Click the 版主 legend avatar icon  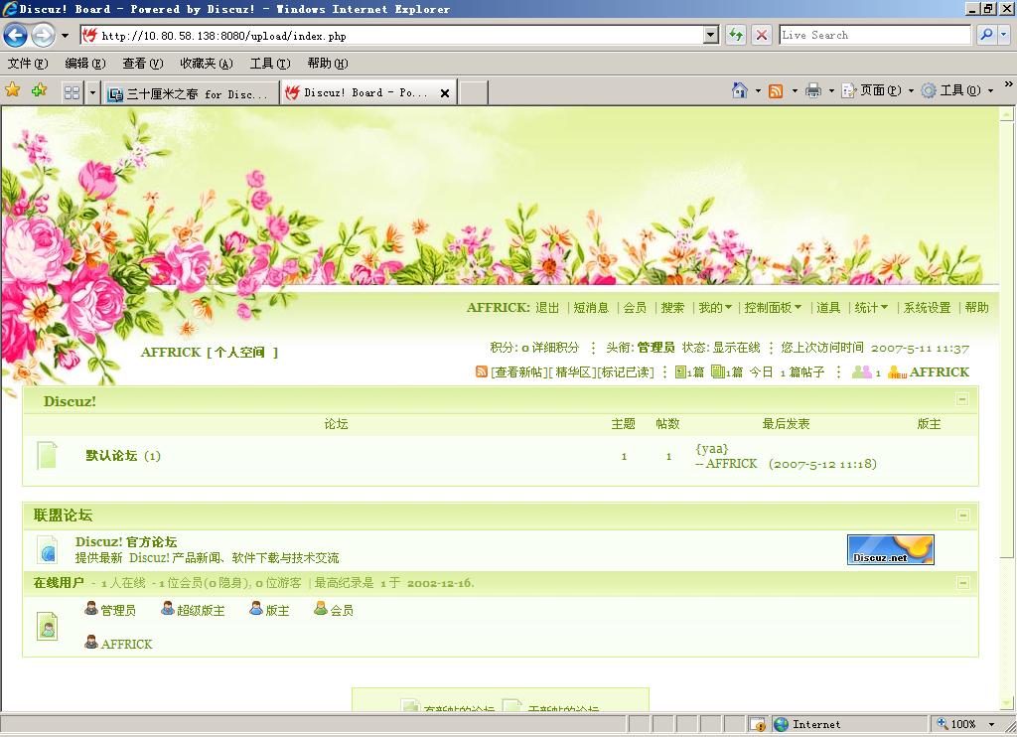point(256,609)
